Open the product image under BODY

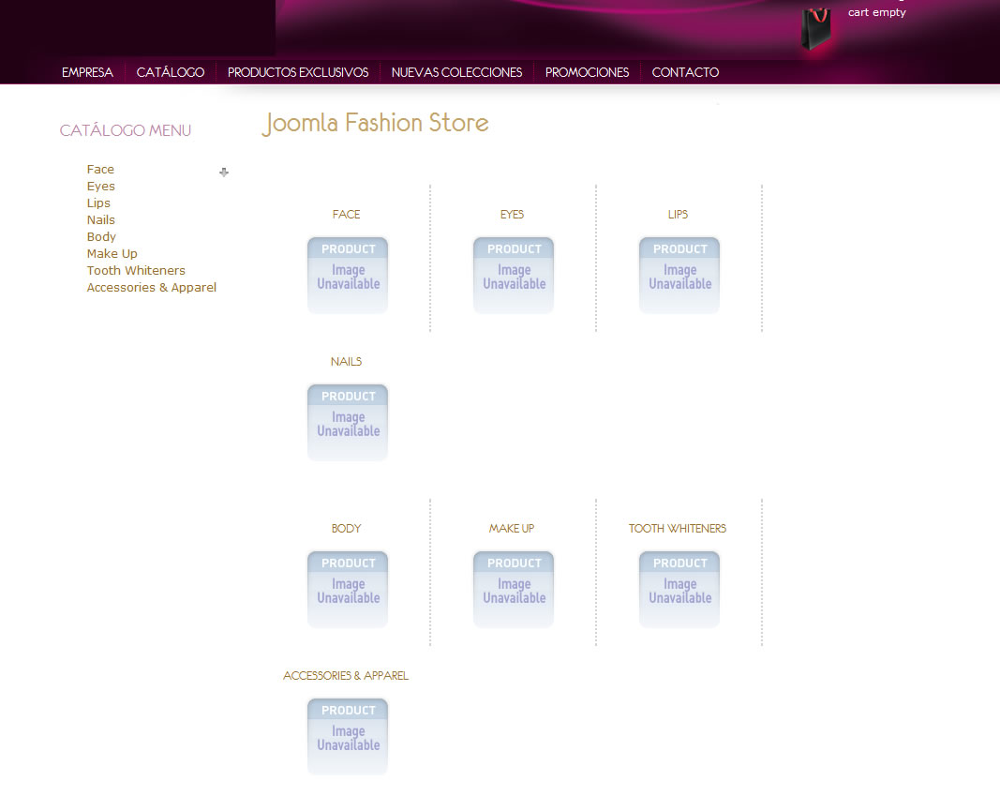(x=348, y=590)
